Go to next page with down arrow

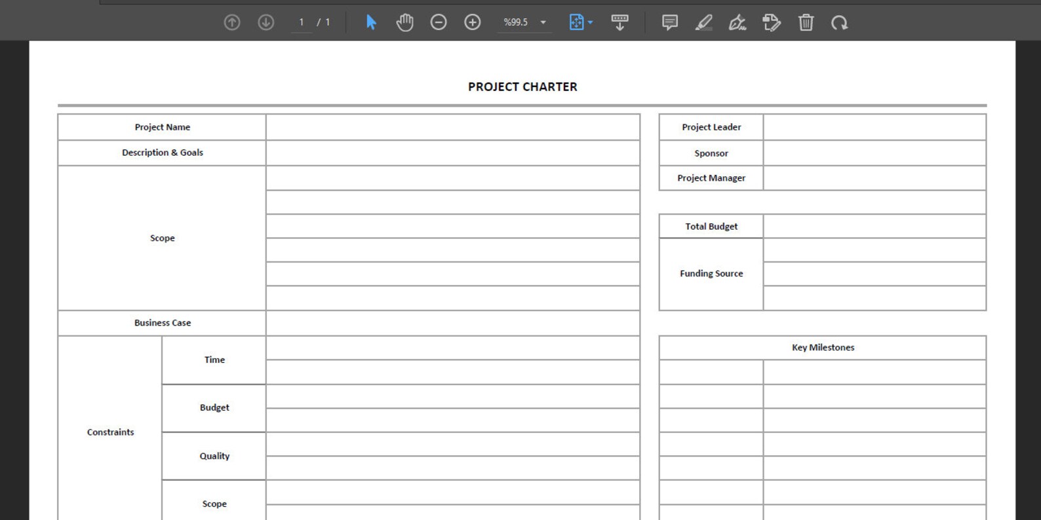(266, 22)
